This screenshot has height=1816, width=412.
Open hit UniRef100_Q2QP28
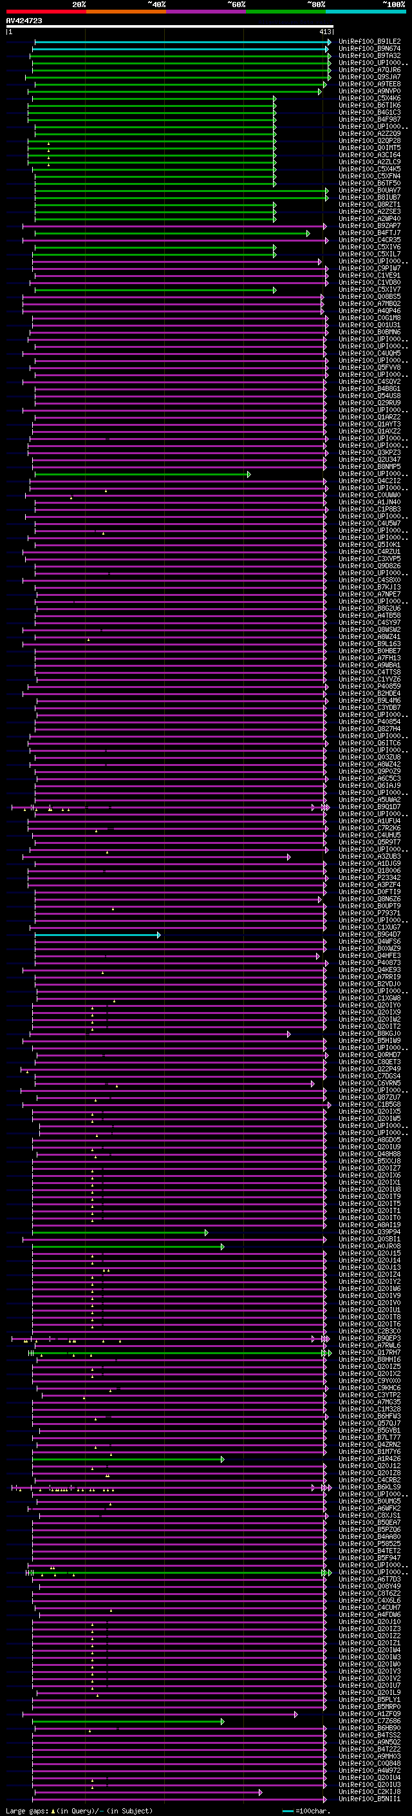[x=369, y=141]
